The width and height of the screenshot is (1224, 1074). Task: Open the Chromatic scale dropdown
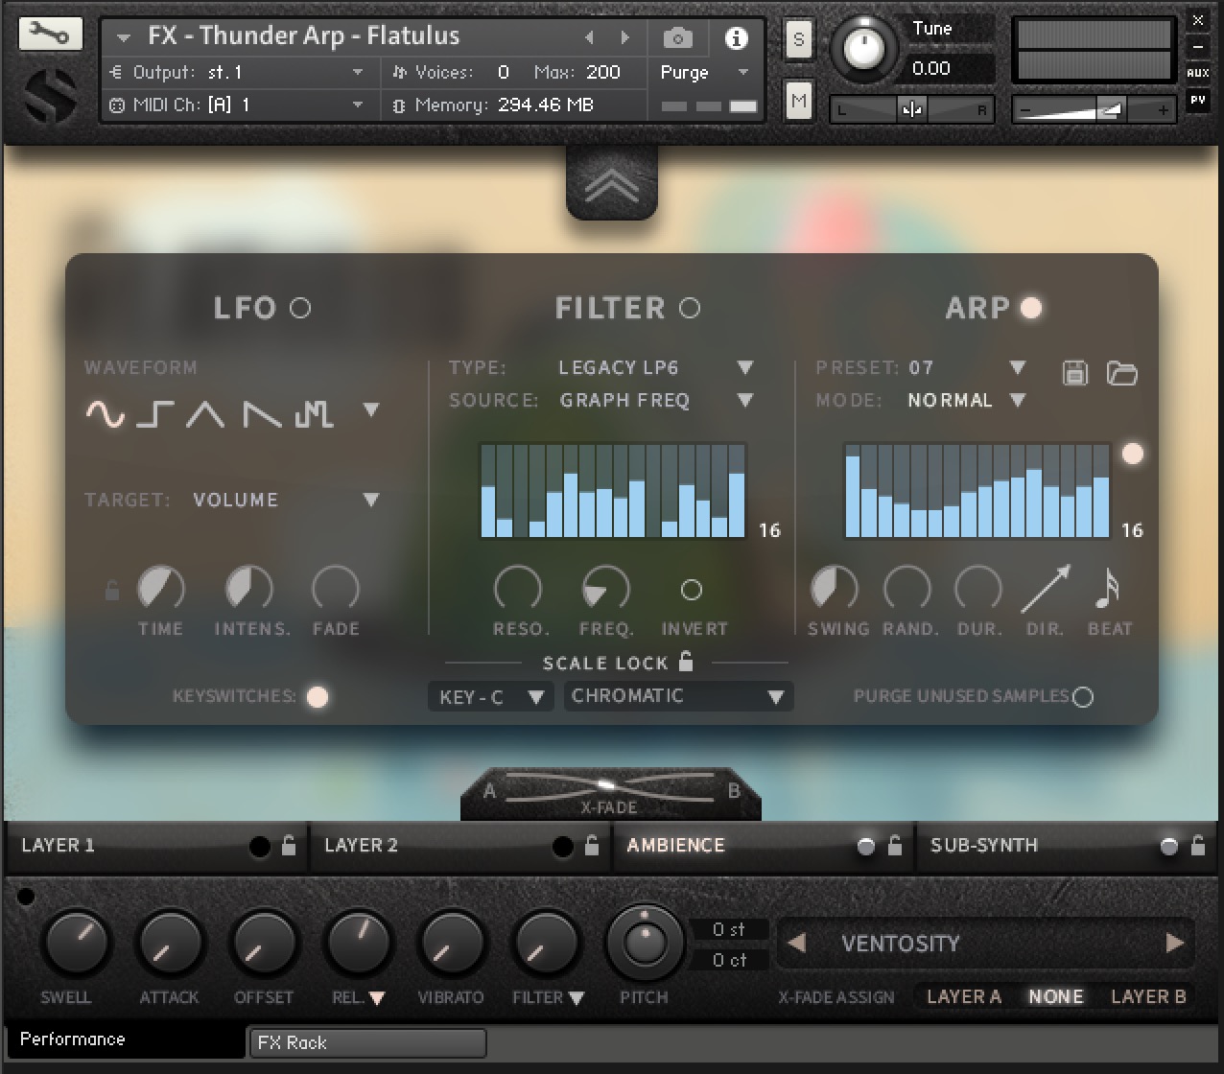point(678,696)
